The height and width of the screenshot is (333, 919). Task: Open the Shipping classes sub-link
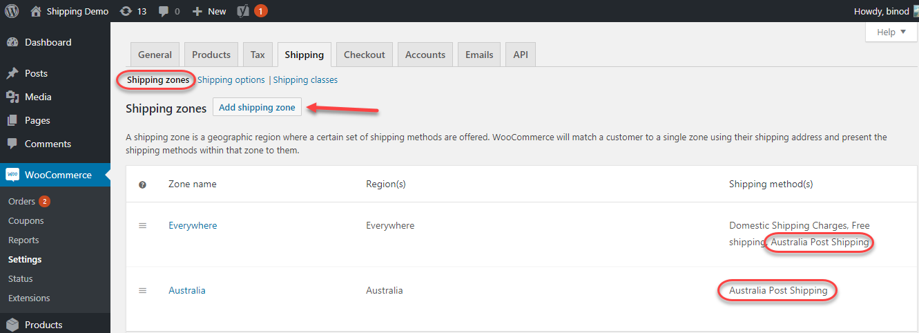[x=305, y=80]
